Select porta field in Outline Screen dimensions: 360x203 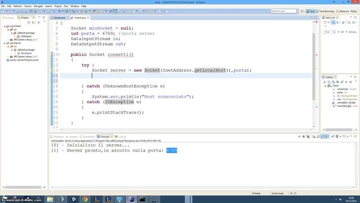pos(340,92)
